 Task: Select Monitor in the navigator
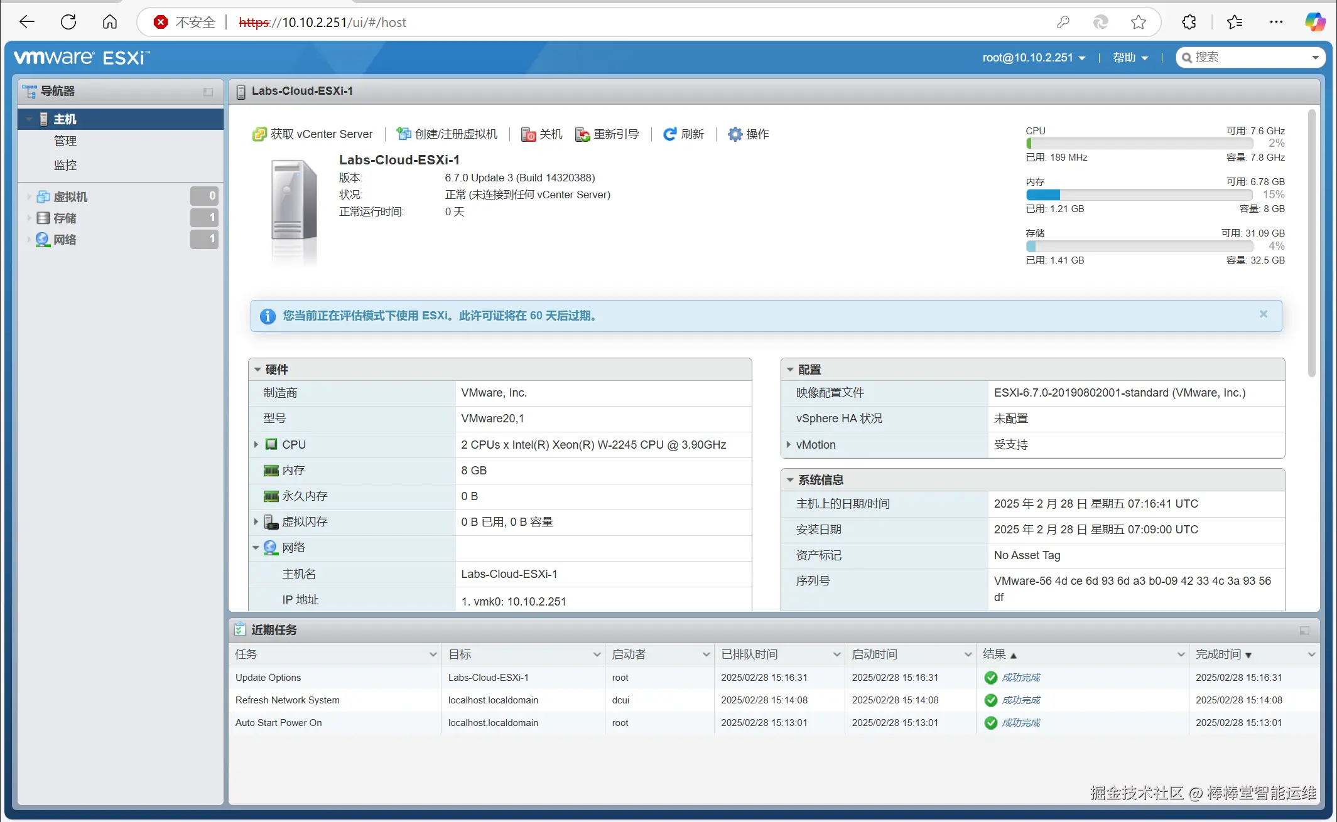pos(65,165)
